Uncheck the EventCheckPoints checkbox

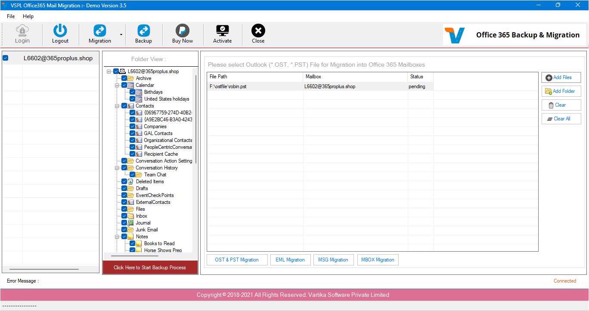pyautogui.click(x=124, y=195)
